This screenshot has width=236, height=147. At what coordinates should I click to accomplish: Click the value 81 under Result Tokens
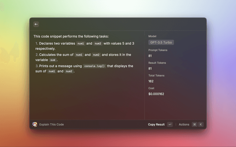click(x=150, y=68)
